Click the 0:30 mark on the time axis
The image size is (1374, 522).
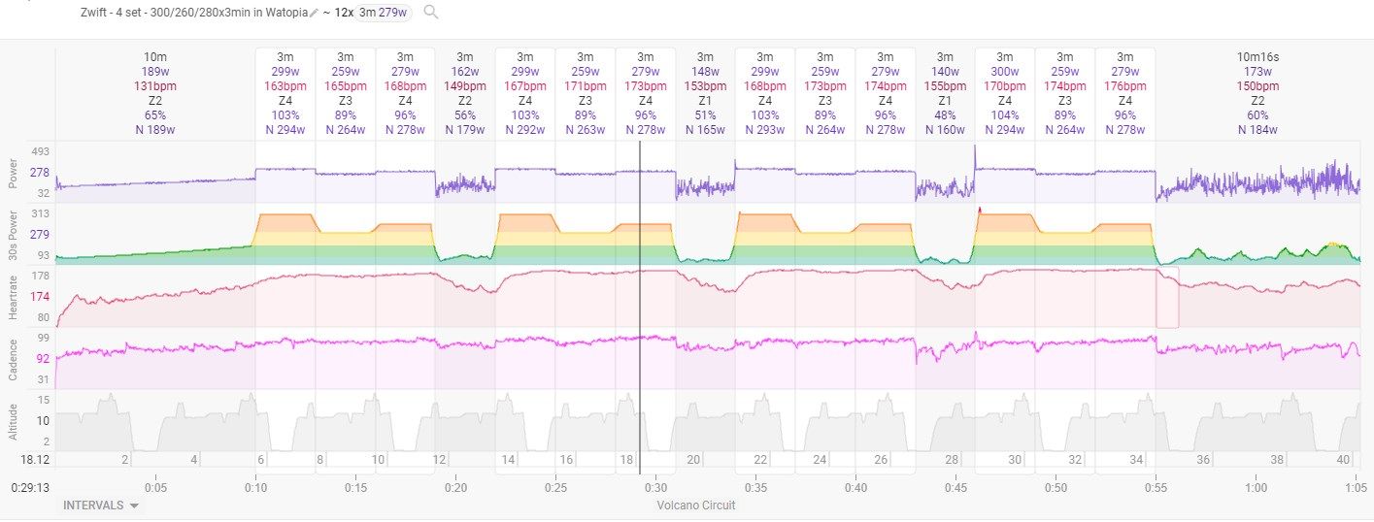tap(657, 488)
